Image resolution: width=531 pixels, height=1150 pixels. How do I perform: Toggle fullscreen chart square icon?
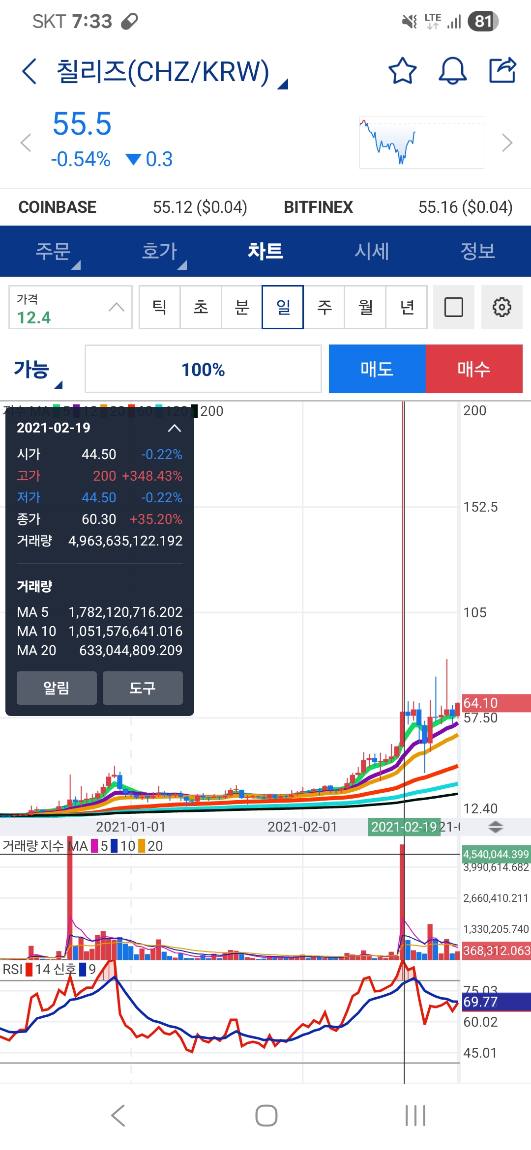coord(453,307)
